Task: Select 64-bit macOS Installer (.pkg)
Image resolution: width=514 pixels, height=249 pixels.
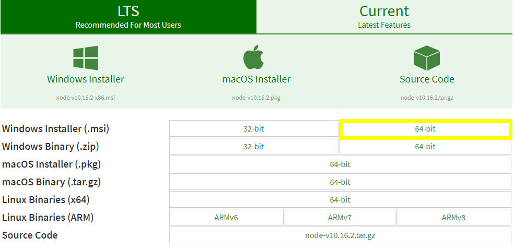Action: pyautogui.click(x=340, y=164)
